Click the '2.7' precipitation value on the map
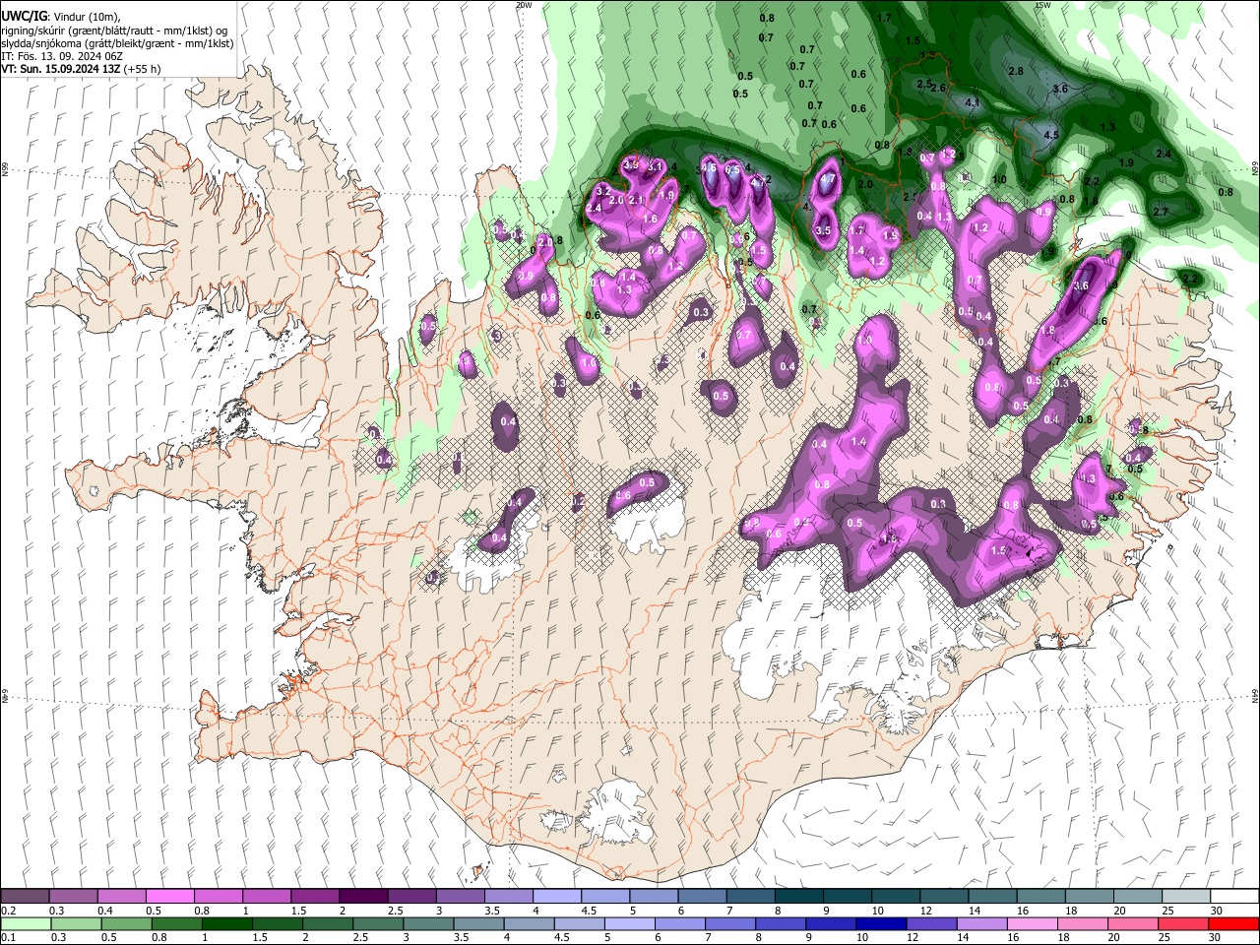The width and height of the screenshot is (1260, 945). pyautogui.click(x=1161, y=212)
